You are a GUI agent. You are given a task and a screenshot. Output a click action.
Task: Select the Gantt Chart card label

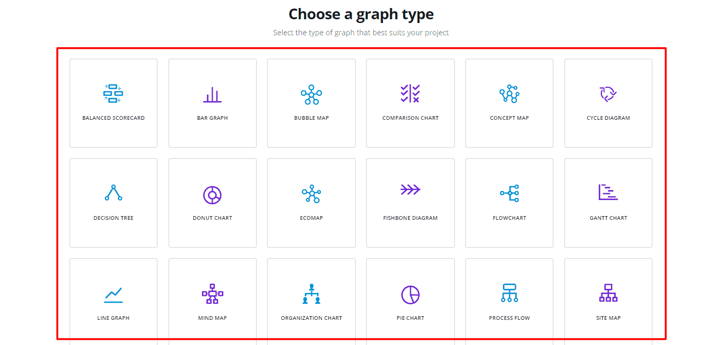(x=608, y=218)
